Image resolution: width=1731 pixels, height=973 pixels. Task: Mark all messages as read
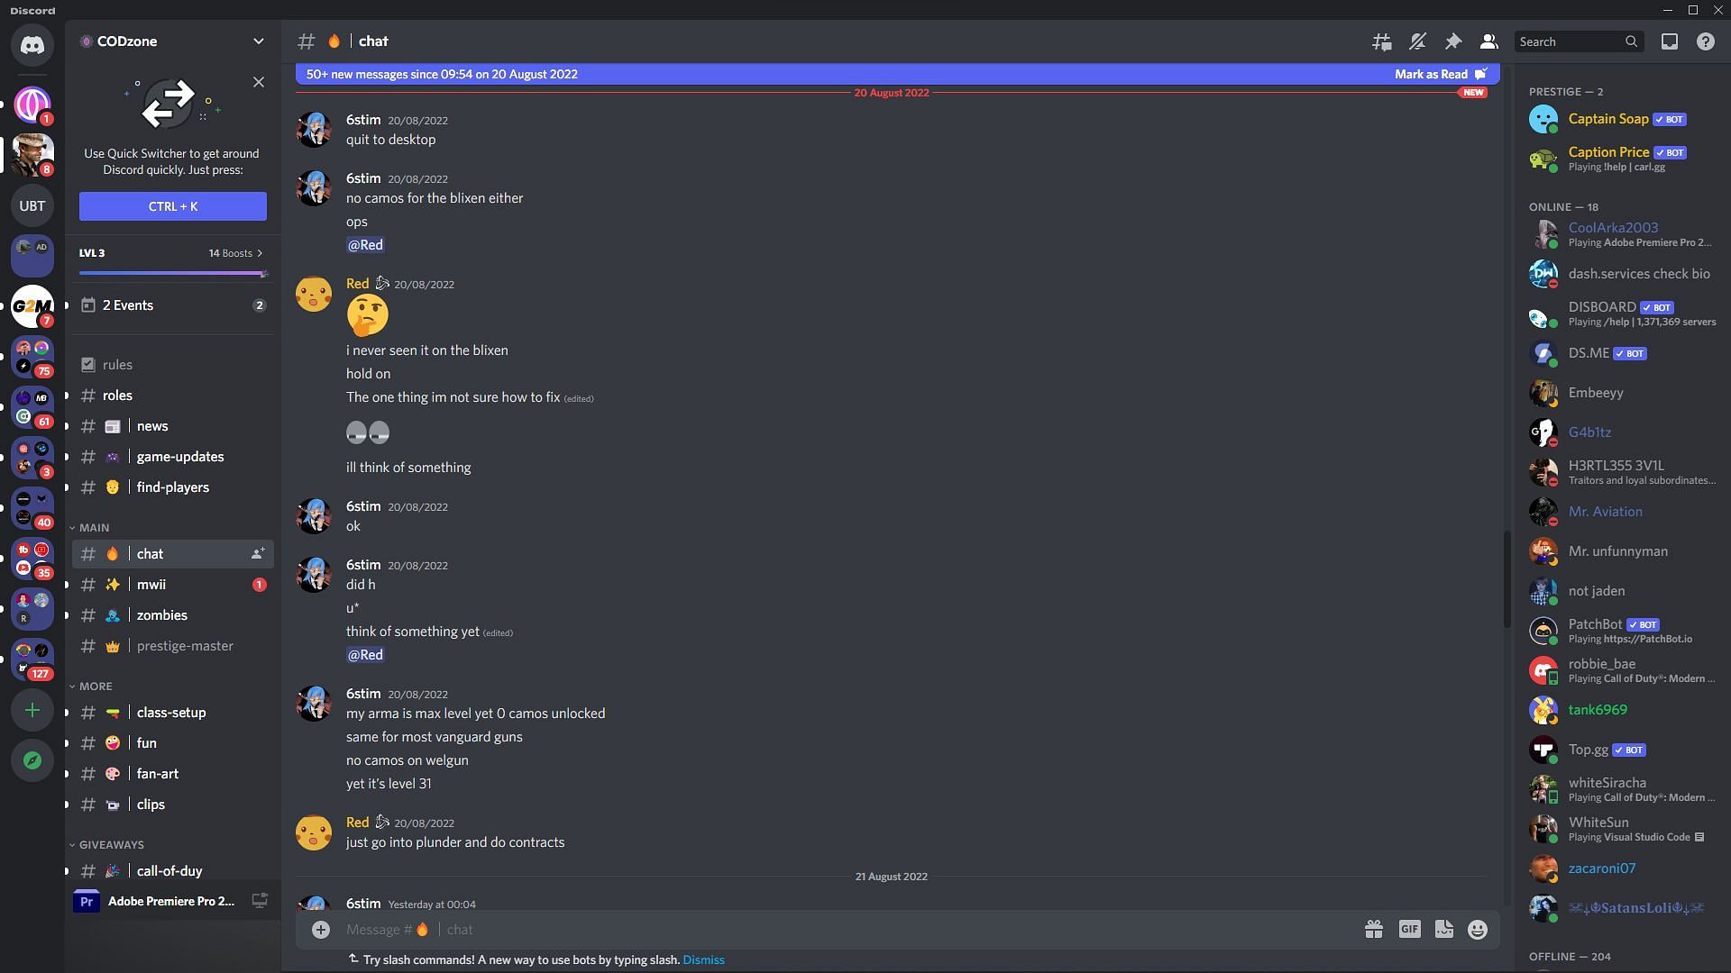(x=1432, y=74)
